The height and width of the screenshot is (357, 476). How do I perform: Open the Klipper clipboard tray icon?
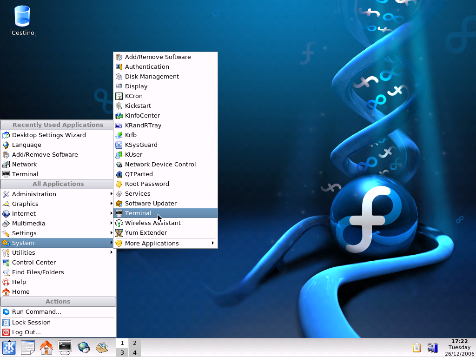click(x=417, y=348)
